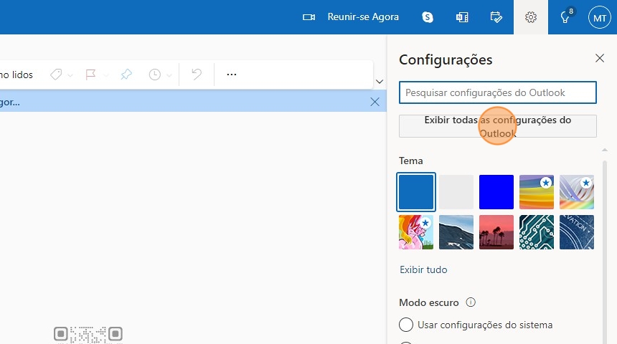Expand the tag categorize dropdown arrow
The width and height of the screenshot is (617, 344).
[71, 75]
